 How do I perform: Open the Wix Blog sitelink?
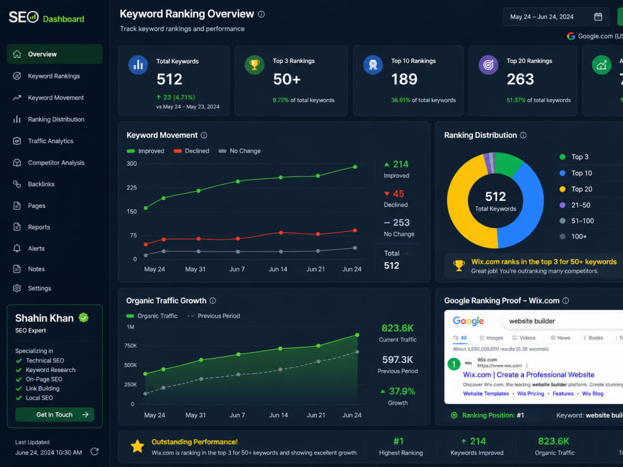pos(592,394)
